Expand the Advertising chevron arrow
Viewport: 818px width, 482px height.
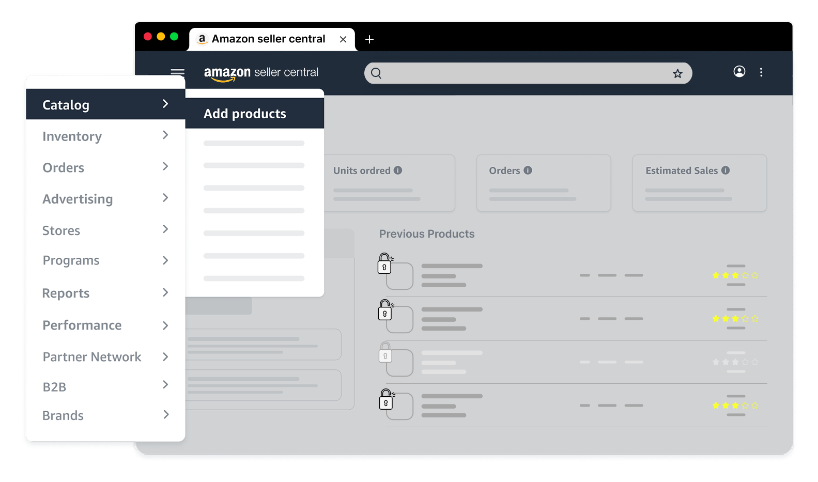point(165,198)
